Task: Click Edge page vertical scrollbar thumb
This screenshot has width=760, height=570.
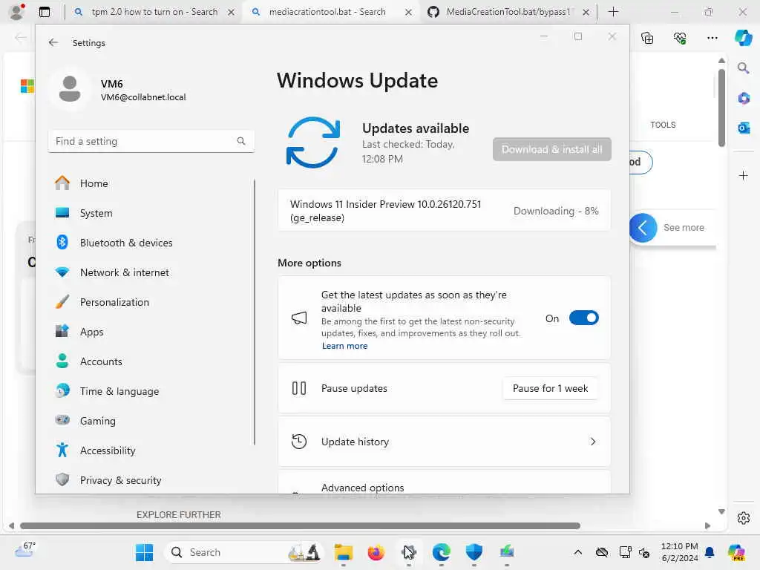Action: click(721, 108)
